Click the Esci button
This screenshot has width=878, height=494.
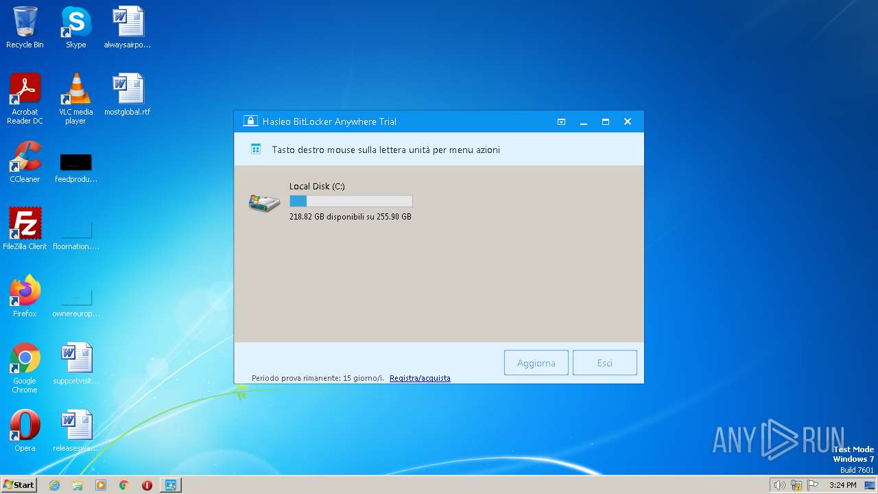tap(605, 363)
